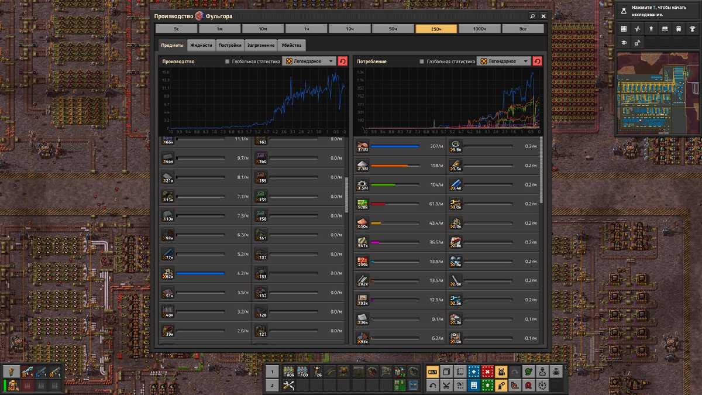Select the 'Все' time range
Screen dimensions: 702x395
(523, 29)
